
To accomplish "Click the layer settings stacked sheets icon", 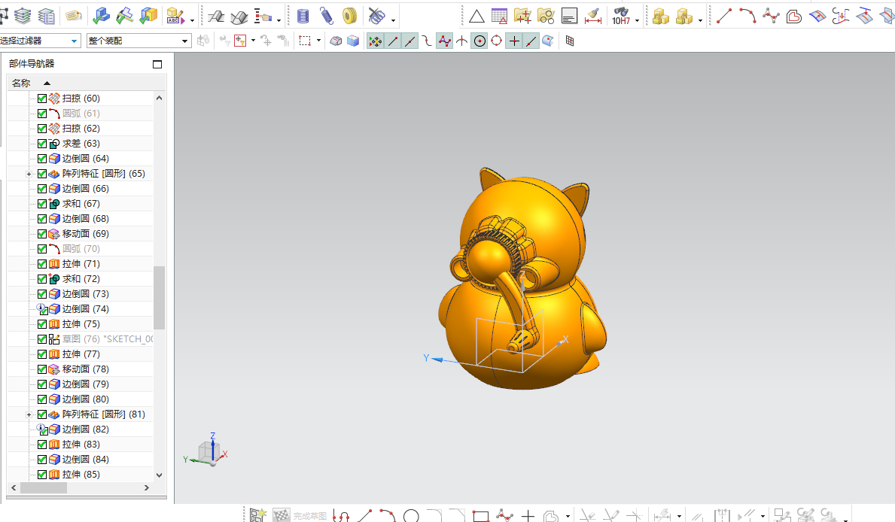I will 23,16.
